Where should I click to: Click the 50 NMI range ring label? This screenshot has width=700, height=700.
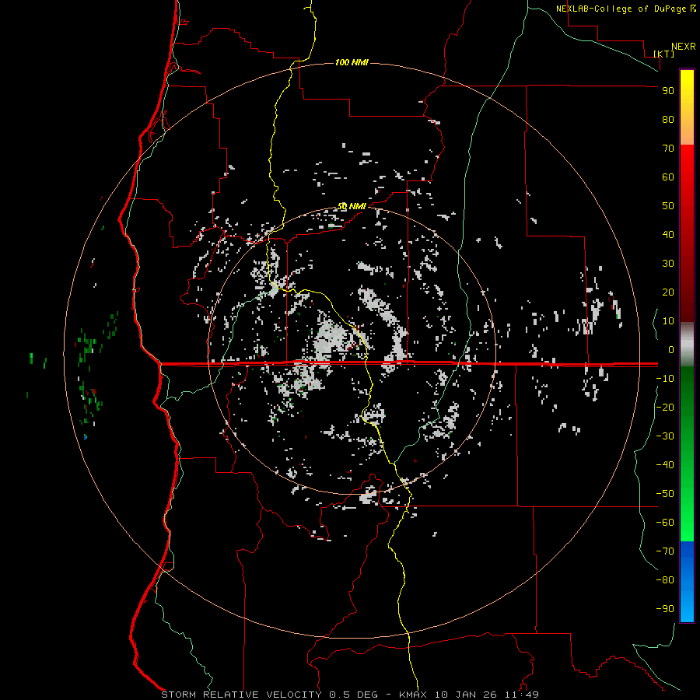click(x=352, y=206)
